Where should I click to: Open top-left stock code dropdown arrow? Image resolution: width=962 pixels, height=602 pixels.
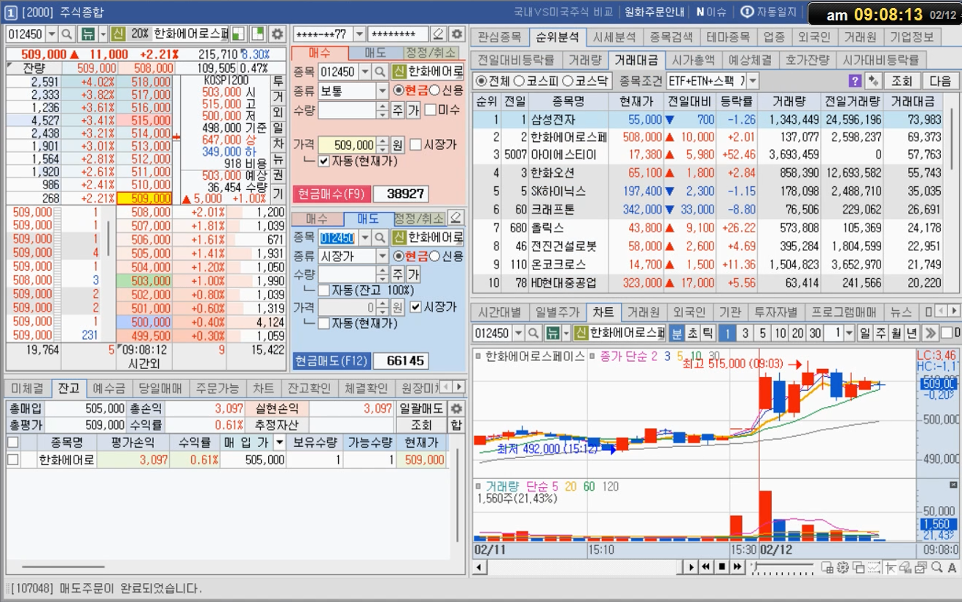tap(52, 33)
